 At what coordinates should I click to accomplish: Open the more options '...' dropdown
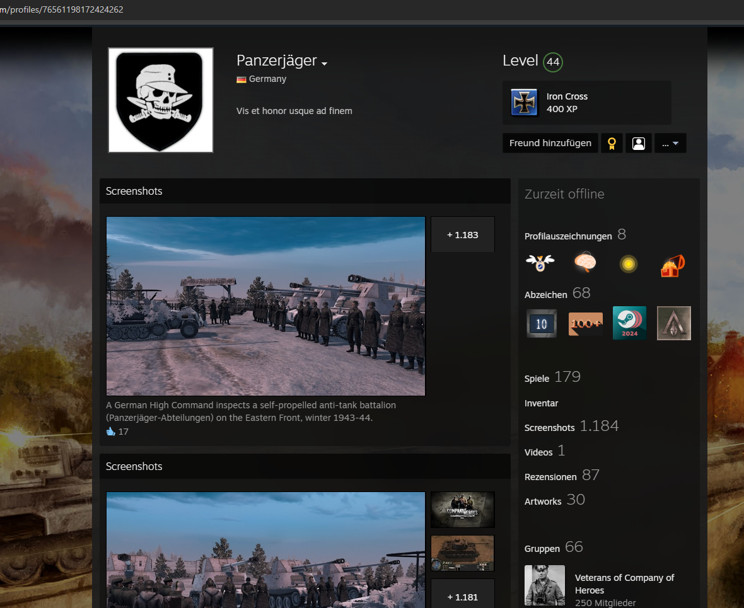(x=670, y=143)
